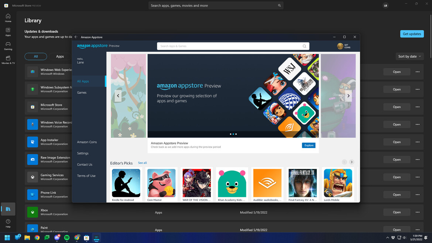Click See all link for Editor's Picks
This screenshot has width=432, height=243.
[x=143, y=163]
